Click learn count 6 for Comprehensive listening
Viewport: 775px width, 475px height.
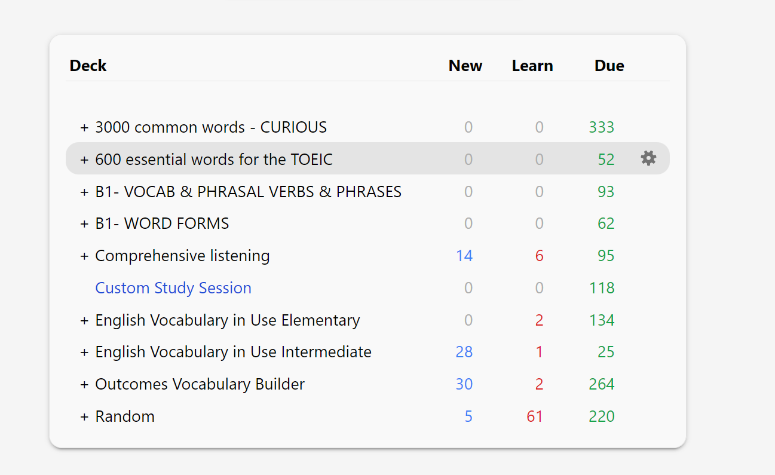(540, 256)
